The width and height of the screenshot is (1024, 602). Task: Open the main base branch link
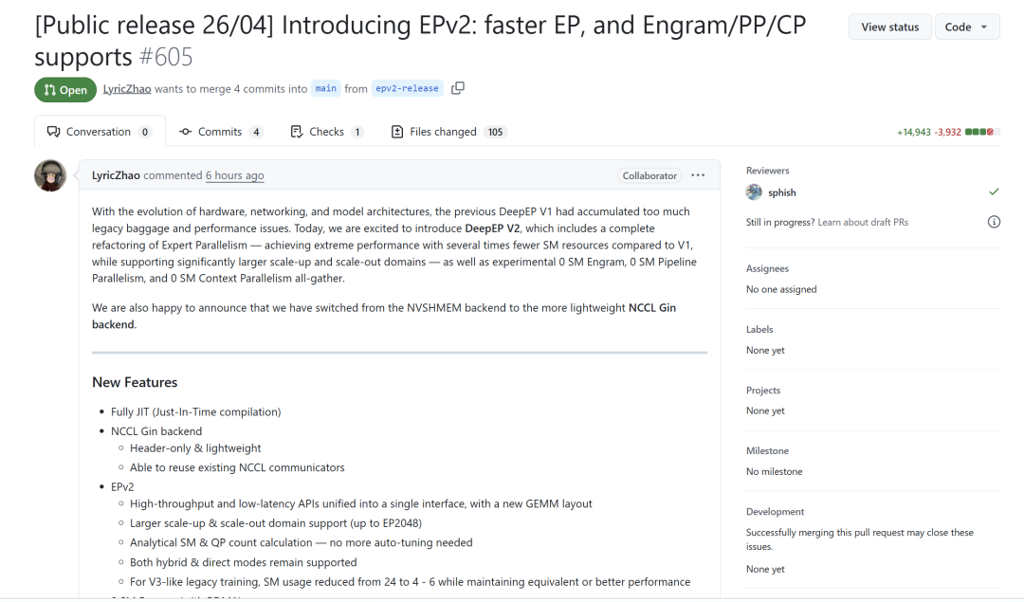(x=325, y=88)
